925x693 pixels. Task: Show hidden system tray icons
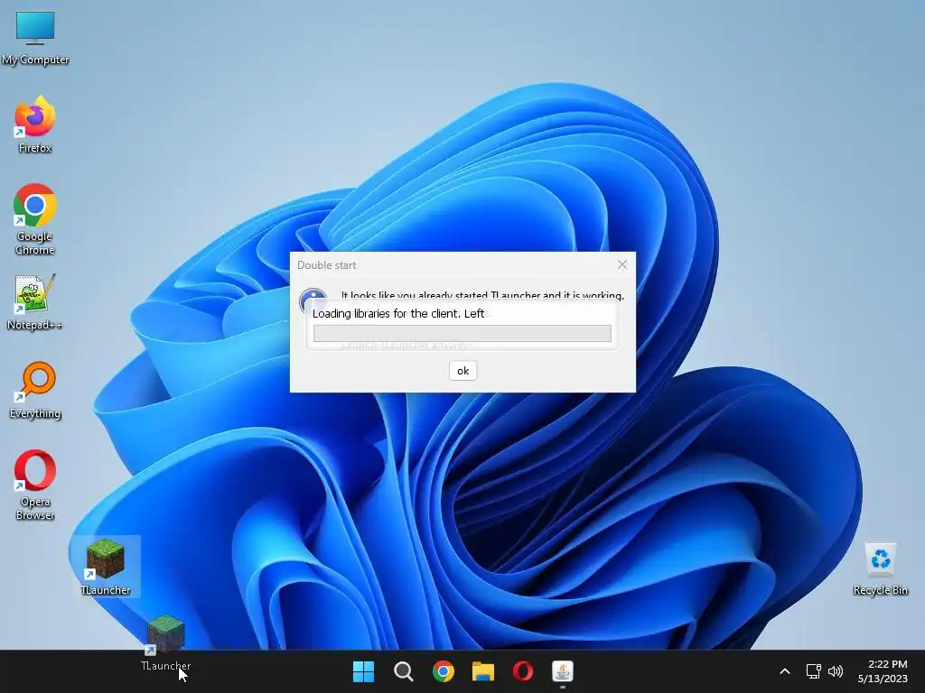click(785, 671)
